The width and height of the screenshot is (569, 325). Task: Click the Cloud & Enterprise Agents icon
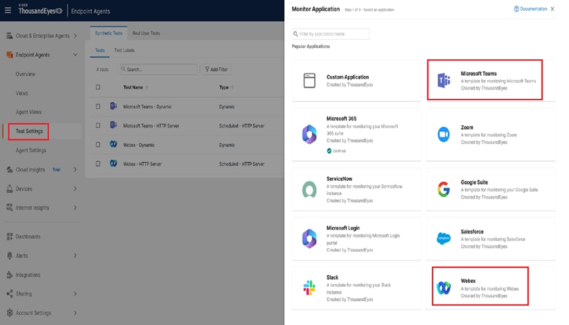pos(10,36)
